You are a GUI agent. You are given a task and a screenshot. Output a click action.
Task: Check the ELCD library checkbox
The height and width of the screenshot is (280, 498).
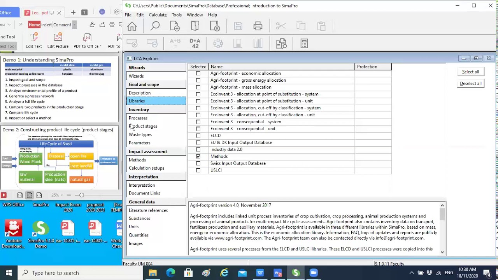(198, 136)
